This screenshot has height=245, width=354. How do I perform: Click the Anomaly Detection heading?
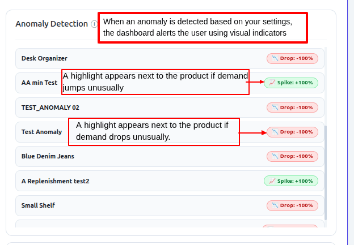[x=52, y=24]
